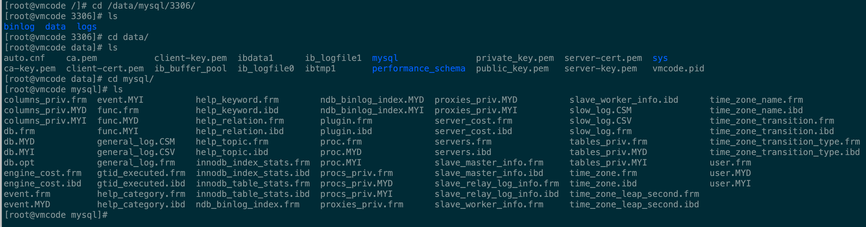Click the vmcode.pid file name

tap(678, 68)
